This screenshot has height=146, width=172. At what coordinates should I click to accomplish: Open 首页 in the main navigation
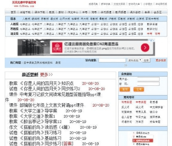click(13, 12)
